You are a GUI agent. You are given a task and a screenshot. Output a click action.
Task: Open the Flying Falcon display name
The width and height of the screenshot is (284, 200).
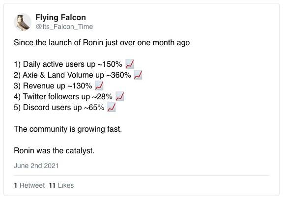[60, 18]
